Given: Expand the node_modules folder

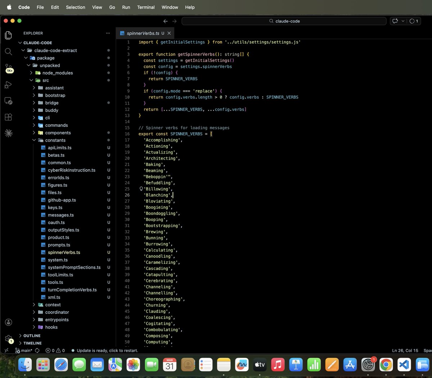Looking at the screenshot, I should [31, 73].
